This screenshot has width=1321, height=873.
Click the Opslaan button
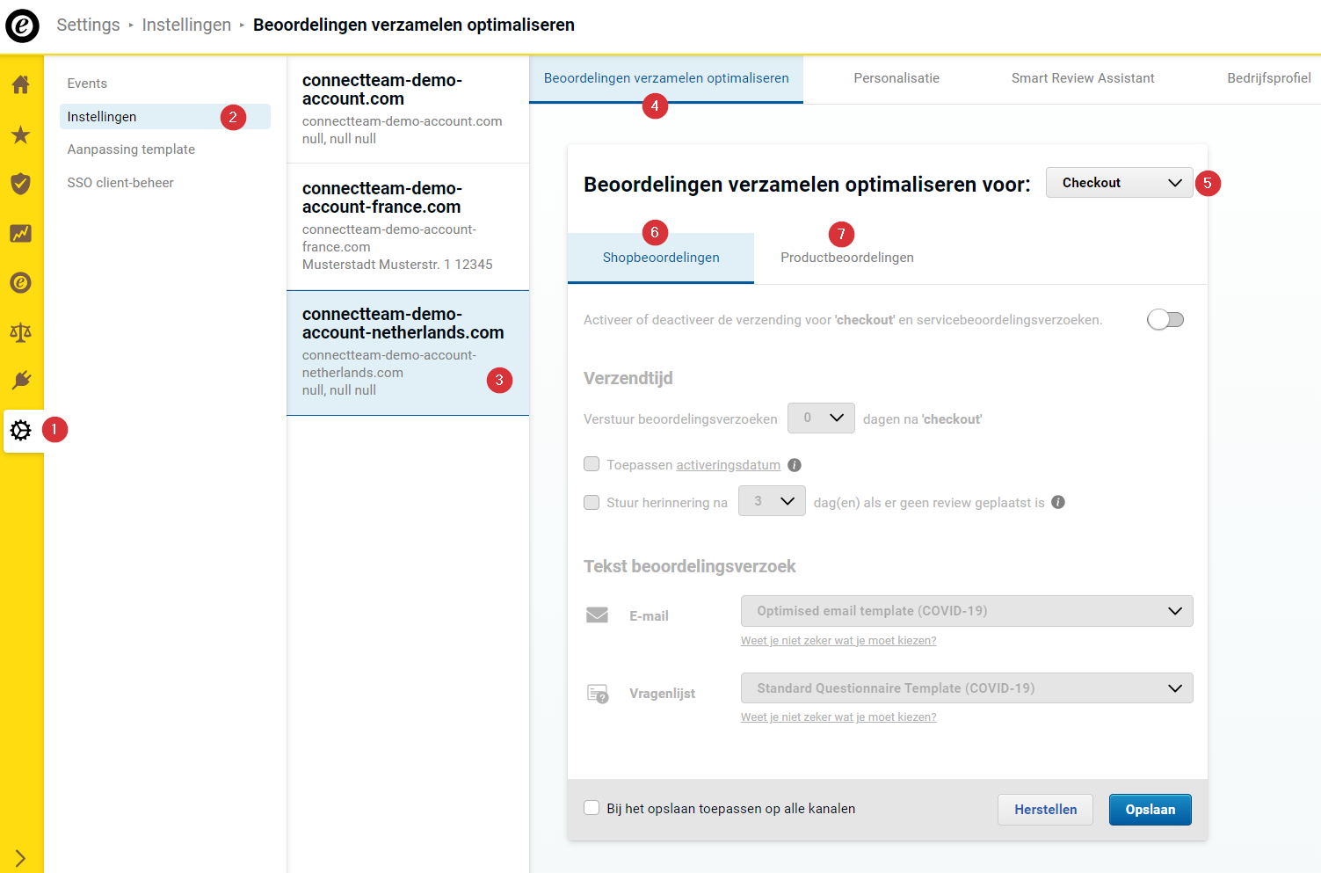1150,810
